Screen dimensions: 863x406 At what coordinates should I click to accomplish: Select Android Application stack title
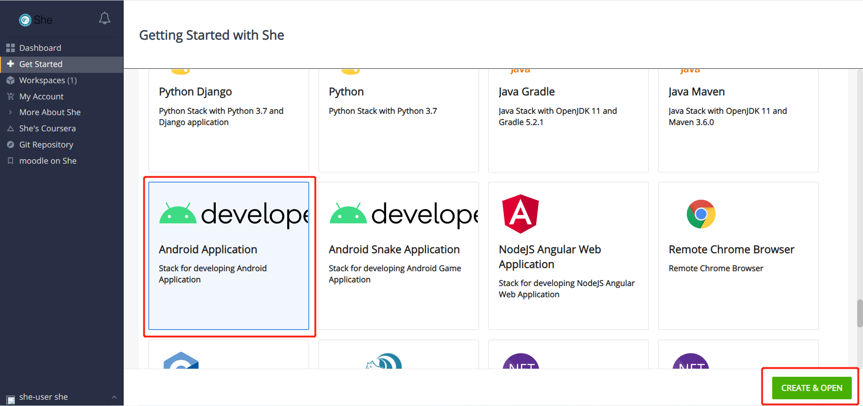click(208, 250)
